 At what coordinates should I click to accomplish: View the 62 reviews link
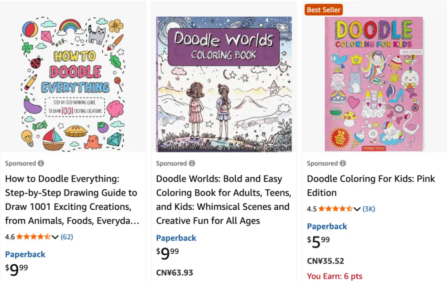(67, 237)
